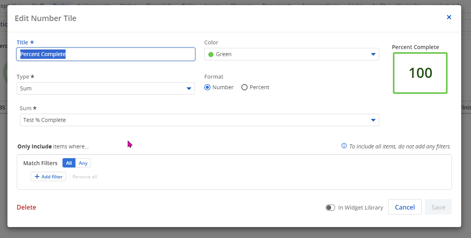Viewport: 471px width, 238px height.
Task: Enable the In Widget Library toggle
Action: tap(330, 208)
